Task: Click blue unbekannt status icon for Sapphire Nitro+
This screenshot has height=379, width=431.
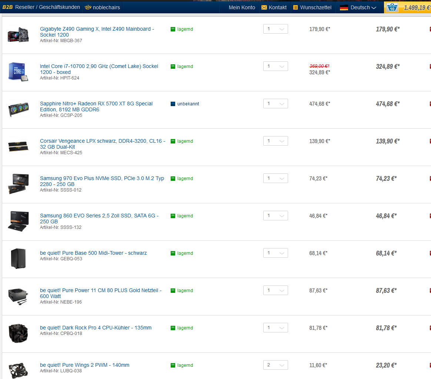Action: (173, 104)
